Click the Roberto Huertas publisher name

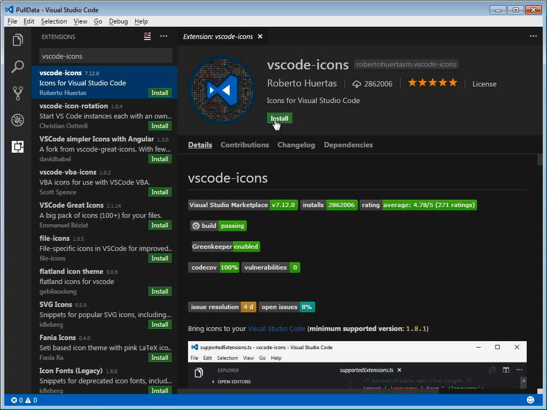(302, 83)
